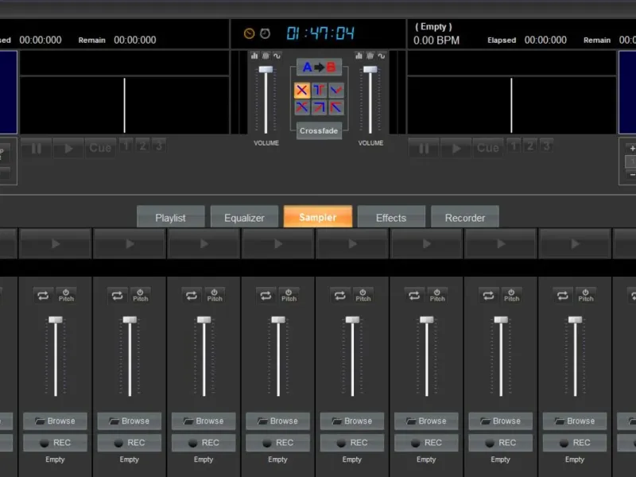Toggle loop on first fully visible sampler slot
Viewport: 636px width, 477px height.
point(43,295)
